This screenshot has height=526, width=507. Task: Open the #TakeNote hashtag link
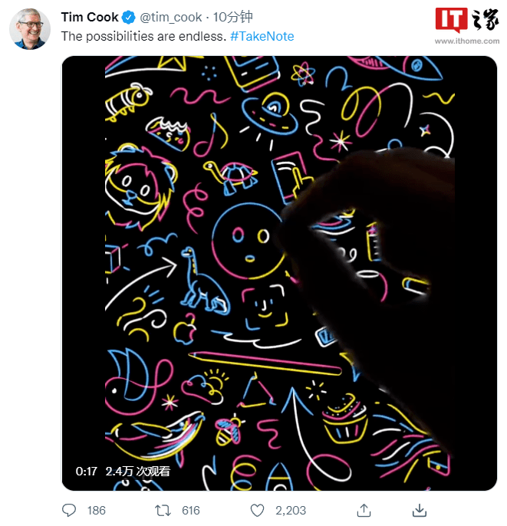tap(262, 36)
